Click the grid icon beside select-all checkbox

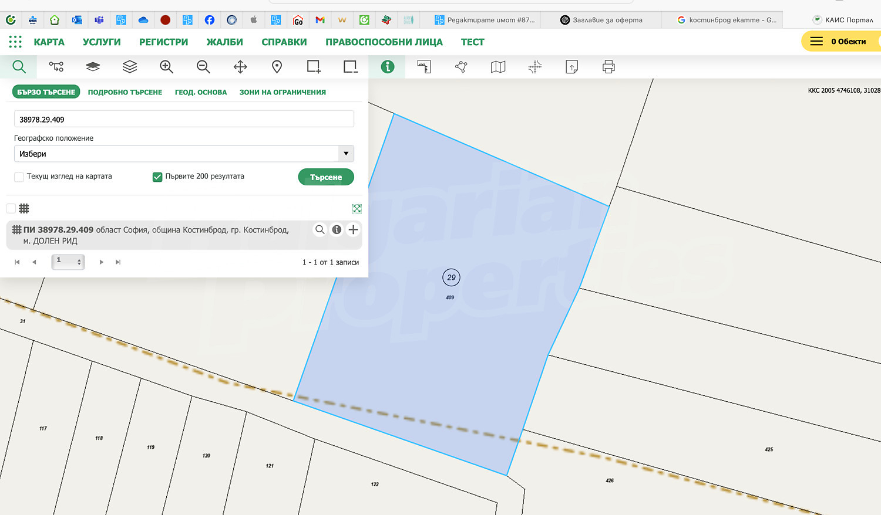coord(24,208)
